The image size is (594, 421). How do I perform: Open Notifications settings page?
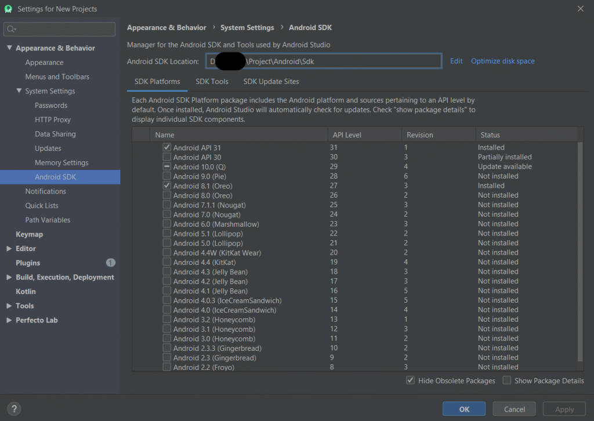(x=45, y=191)
